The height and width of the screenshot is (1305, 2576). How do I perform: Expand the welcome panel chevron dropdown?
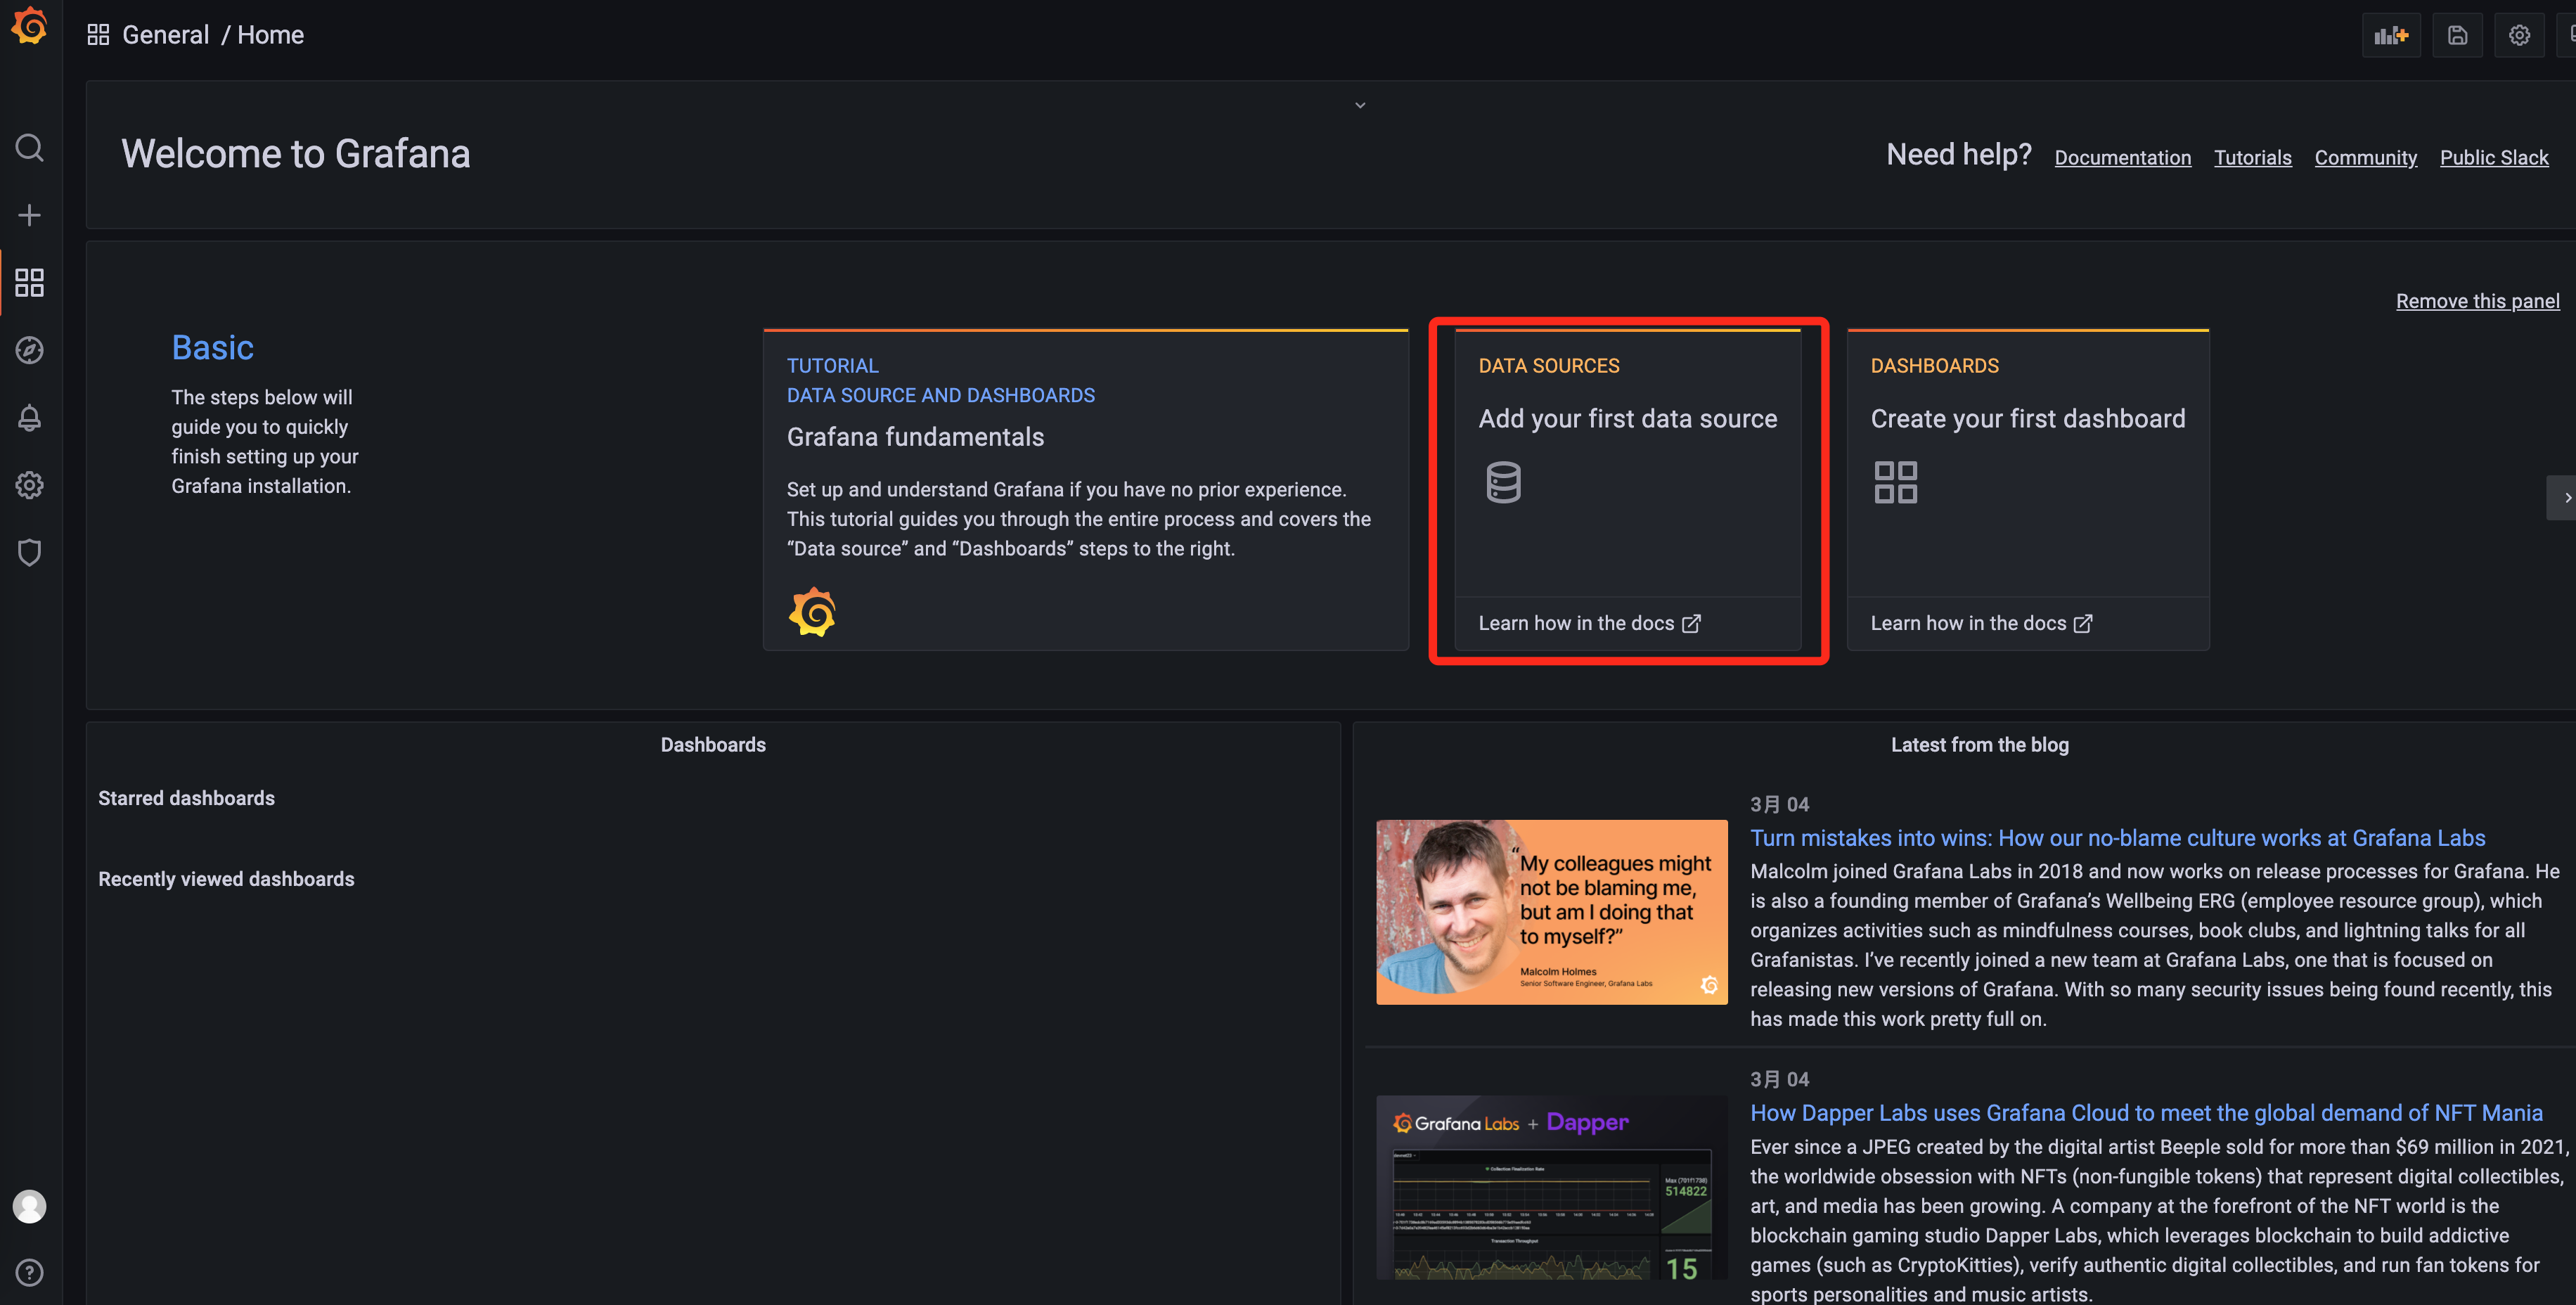pos(1360,105)
